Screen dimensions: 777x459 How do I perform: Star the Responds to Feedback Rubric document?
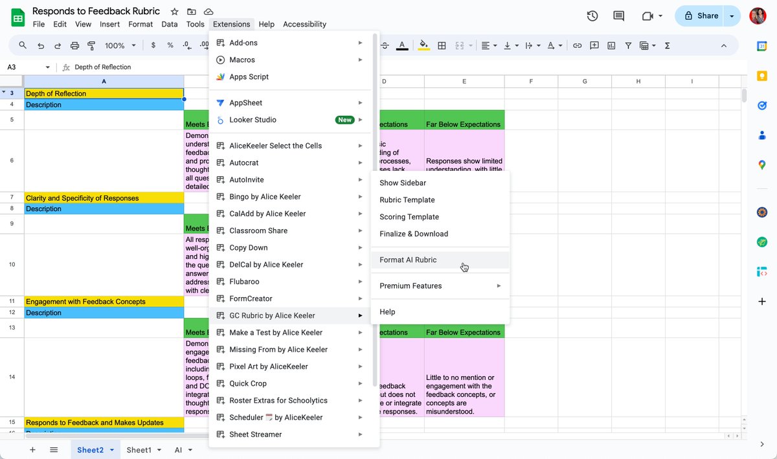tap(175, 12)
